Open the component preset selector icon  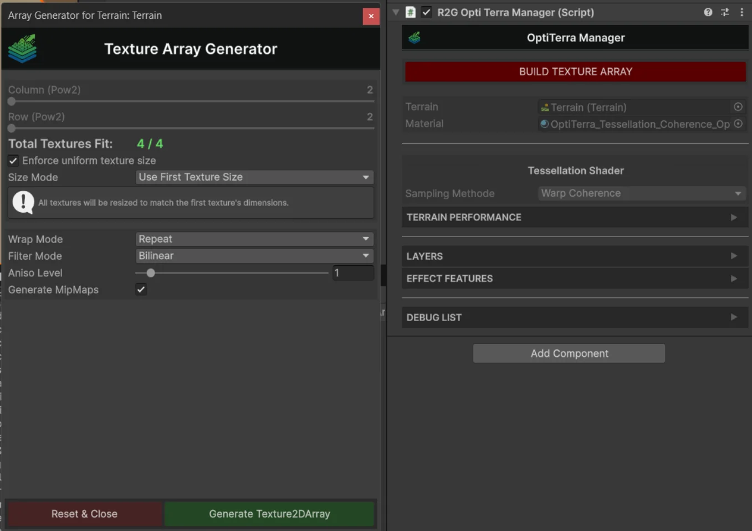[x=725, y=12]
